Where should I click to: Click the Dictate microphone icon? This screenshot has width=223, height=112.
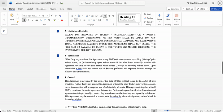click(159, 16)
